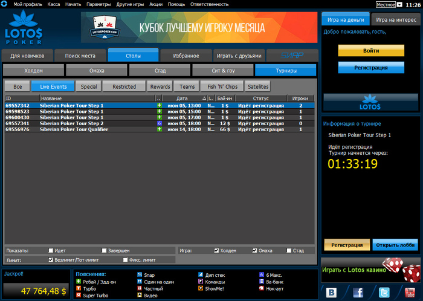Open the Параметры menu
The width and height of the screenshot is (423, 301).
[x=98, y=4]
